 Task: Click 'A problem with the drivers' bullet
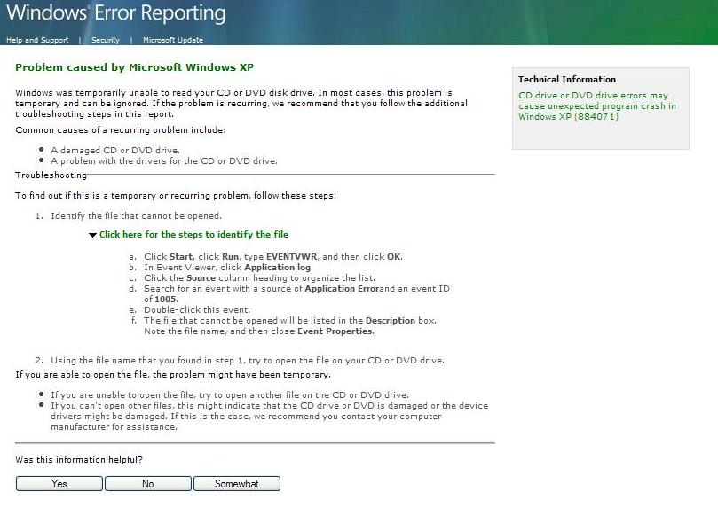[164, 161]
